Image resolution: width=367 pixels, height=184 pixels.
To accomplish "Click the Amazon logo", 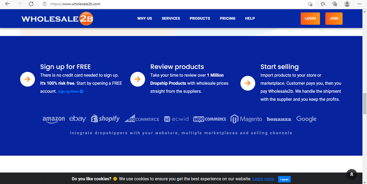I will (53, 119).
